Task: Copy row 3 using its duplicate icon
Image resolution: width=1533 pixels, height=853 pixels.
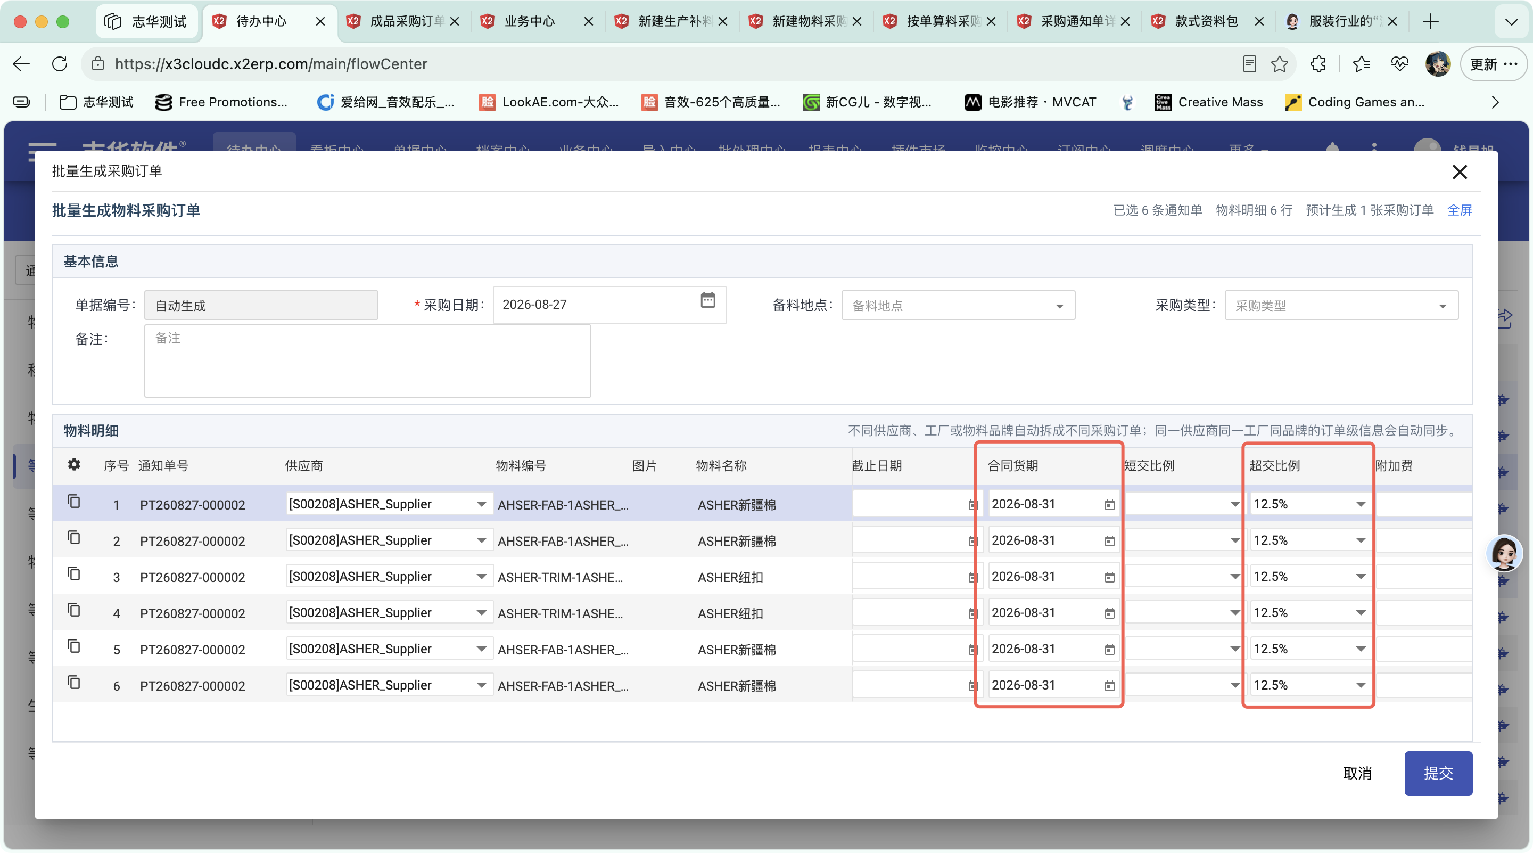Action: [x=74, y=574]
